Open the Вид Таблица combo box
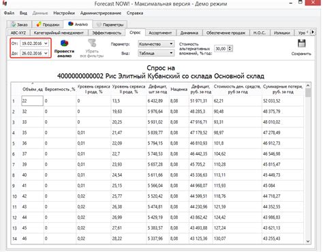This screenshot has height=252, width=323. point(156,53)
